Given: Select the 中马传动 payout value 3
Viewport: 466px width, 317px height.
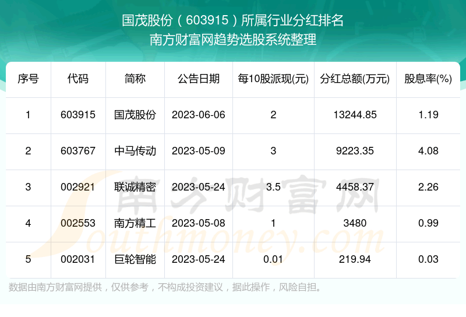Looking at the screenshot, I should point(273,151).
